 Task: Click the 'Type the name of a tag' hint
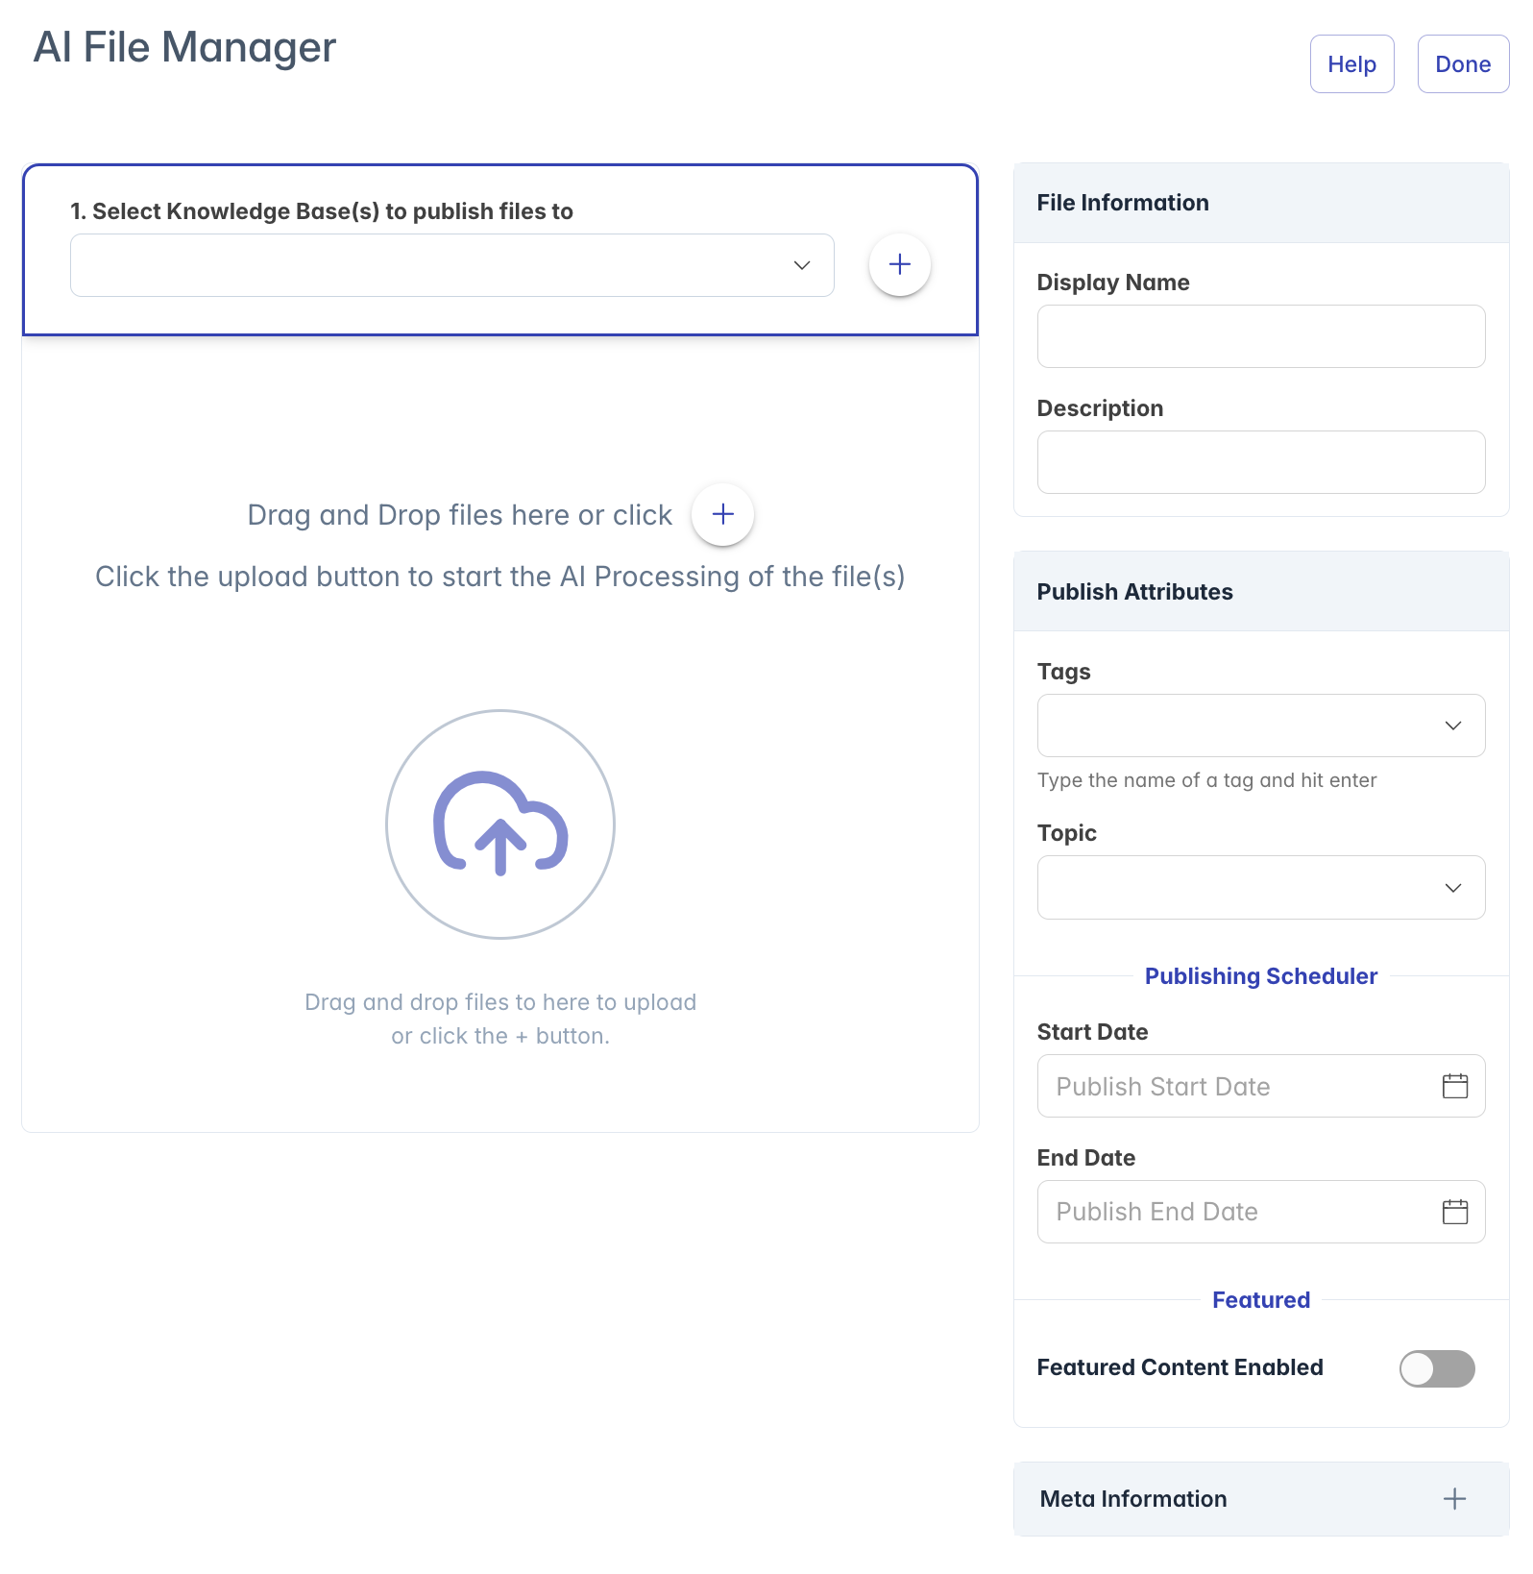pyautogui.click(x=1206, y=780)
